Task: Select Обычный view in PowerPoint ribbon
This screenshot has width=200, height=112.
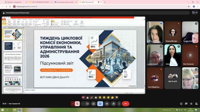Action: 4,23
